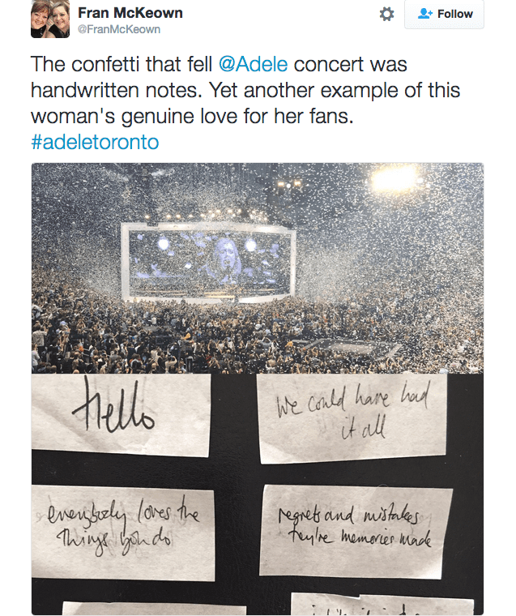Click the handwritten "Hello" confetti note
516x616 pixels.
pyautogui.click(x=122, y=413)
